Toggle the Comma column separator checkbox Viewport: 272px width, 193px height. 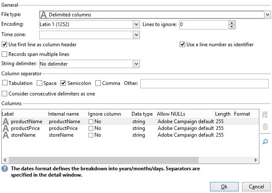click(98, 83)
